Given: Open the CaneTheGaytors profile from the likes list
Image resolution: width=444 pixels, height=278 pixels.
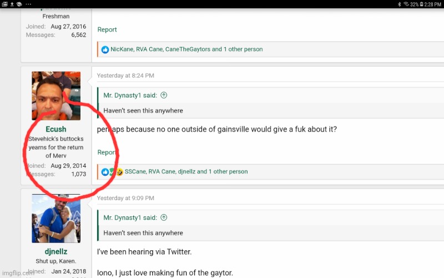Looking at the screenshot, I should click(188, 49).
